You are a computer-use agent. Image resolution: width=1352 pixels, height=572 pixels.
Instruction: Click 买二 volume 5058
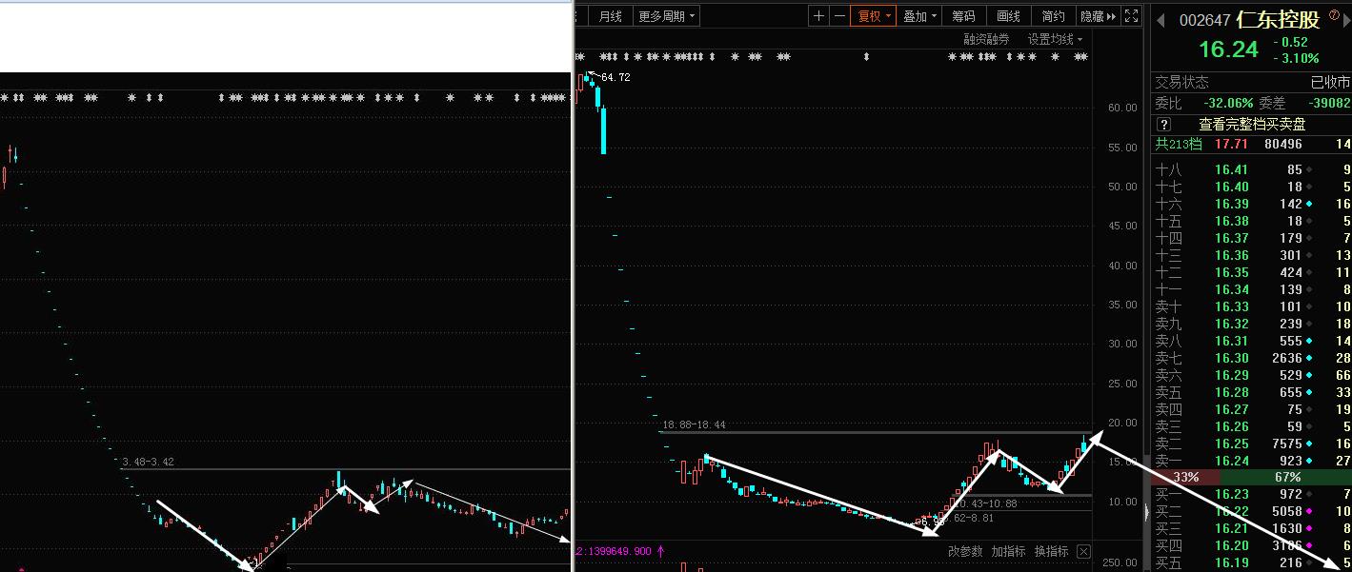click(x=1286, y=511)
